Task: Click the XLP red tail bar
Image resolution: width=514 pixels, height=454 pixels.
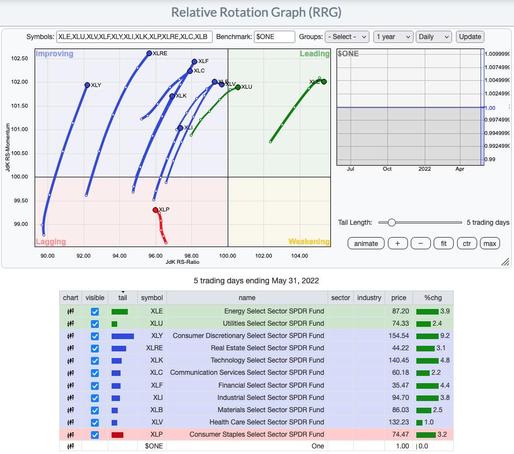Action: click(x=117, y=435)
